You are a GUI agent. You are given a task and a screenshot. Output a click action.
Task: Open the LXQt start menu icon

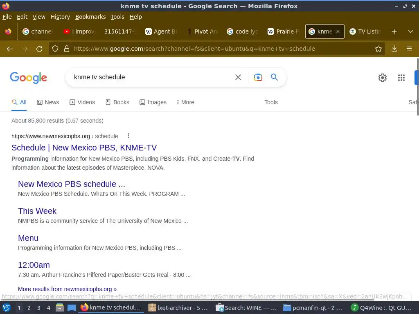point(7,307)
